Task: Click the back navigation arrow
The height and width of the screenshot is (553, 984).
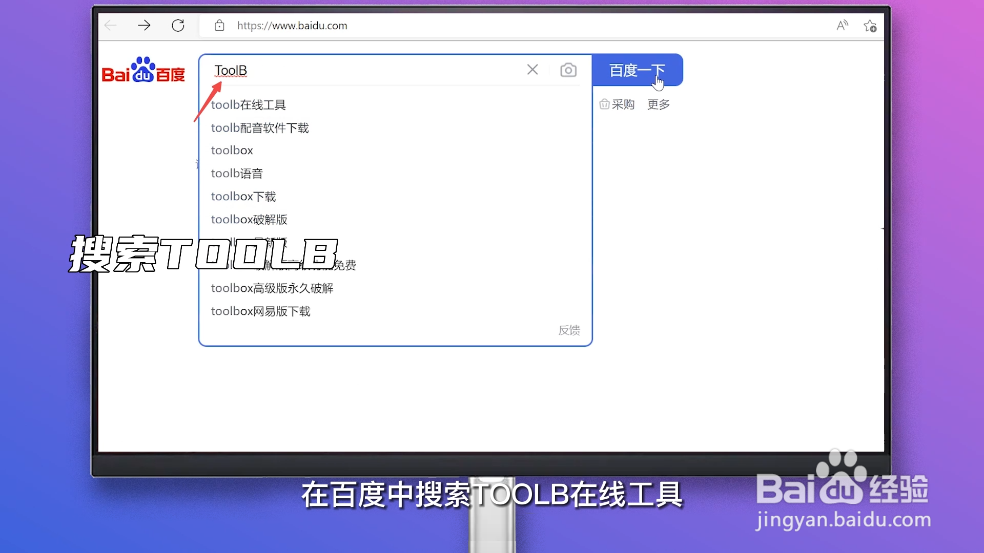Action: 110,25
